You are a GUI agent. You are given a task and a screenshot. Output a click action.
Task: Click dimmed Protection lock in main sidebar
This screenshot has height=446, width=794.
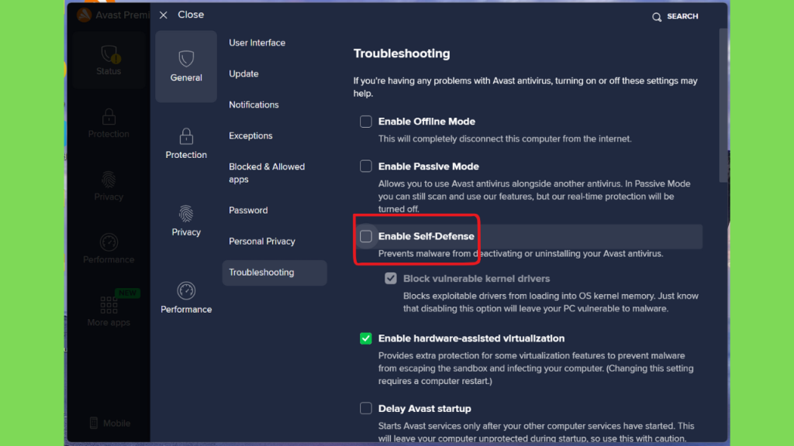[109, 117]
